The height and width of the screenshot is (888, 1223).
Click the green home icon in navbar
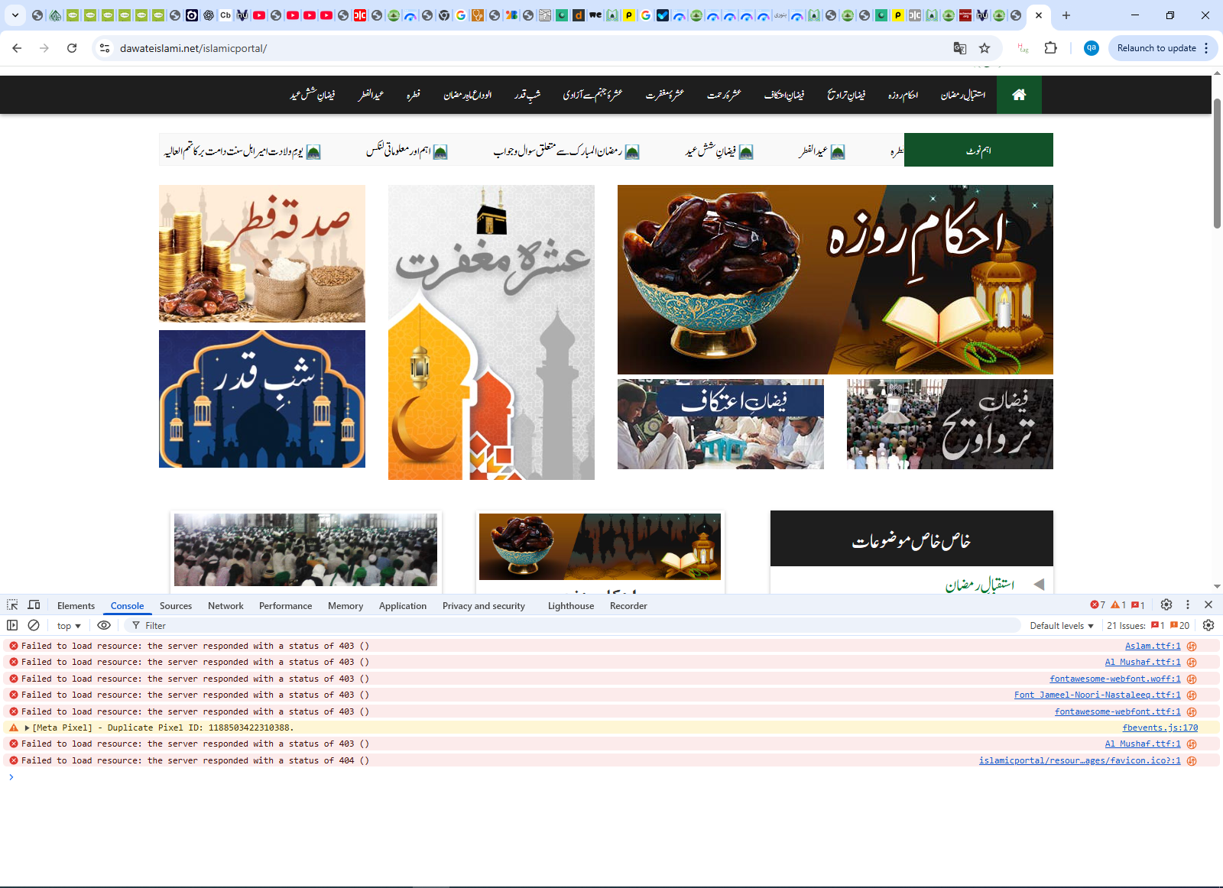pyautogui.click(x=1018, y=95)
